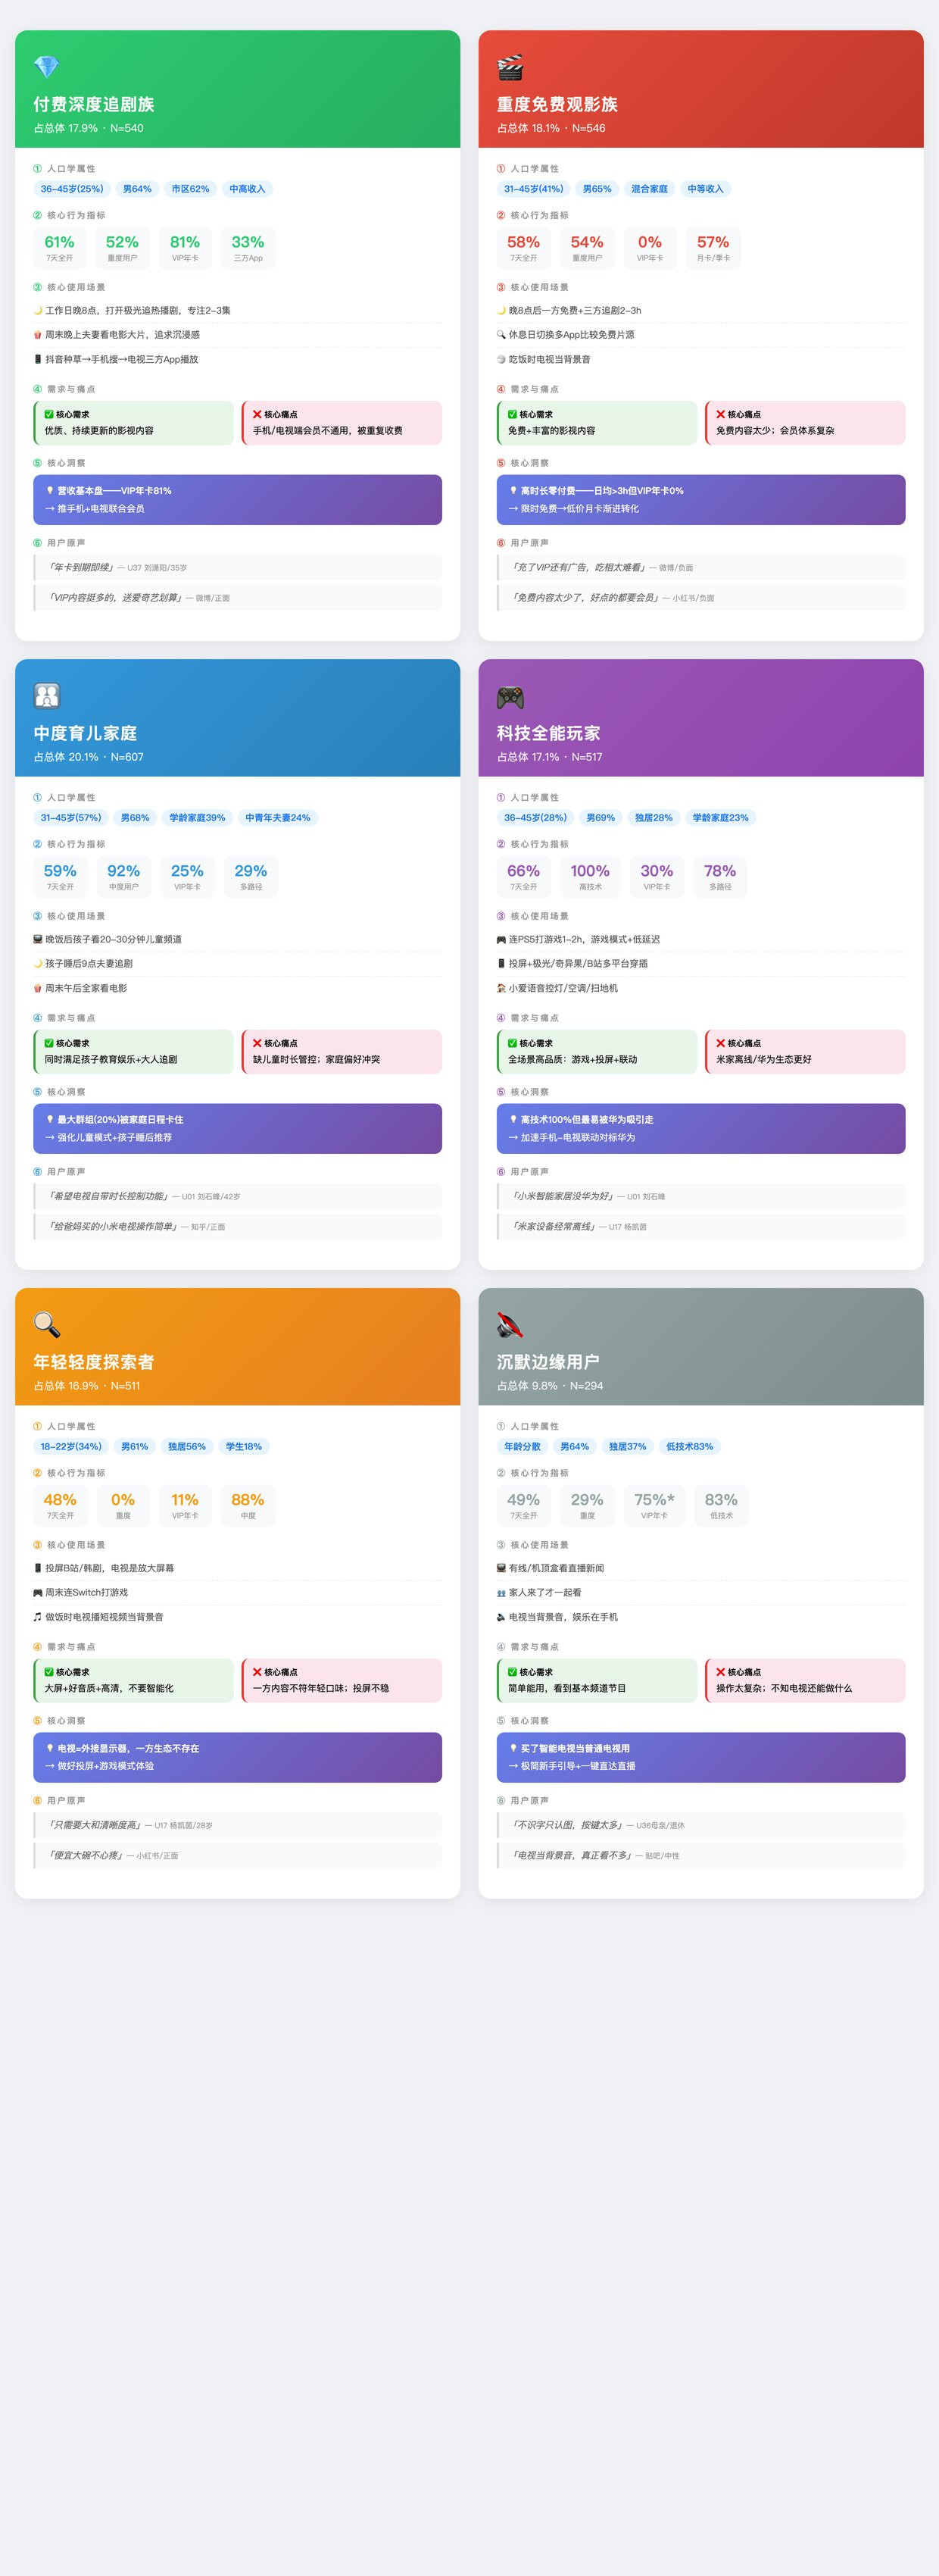This screenshot has height=2576, width=939.
Task: Click green checkmark in 优质、持续更新的影视内容 box
Action: pyautogui.click(x=49, y=414)
